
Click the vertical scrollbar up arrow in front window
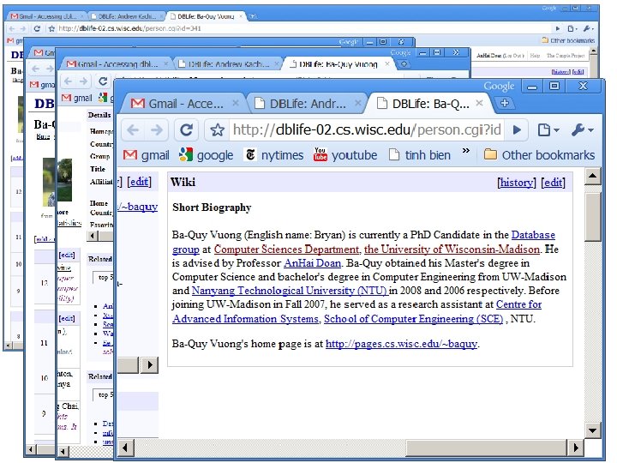(x=593, y=177)
